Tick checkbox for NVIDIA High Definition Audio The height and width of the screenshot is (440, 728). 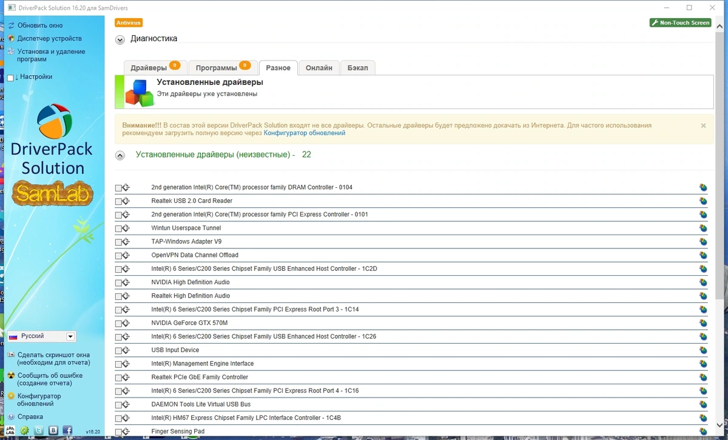[x=118, y=283]
